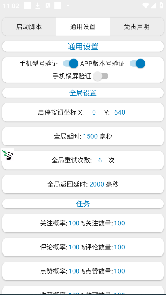The width and height of the screenshot is (166, 295).
Task: Disable 手机型号验证 toggle
Action: point(71,63)
